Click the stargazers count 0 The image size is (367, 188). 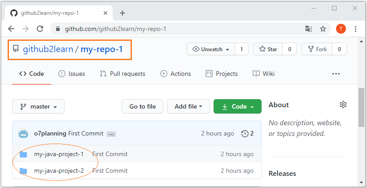289,49
